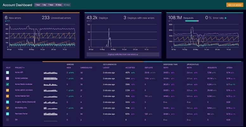This screenshot has width=246, height=127.
Task: Sort table by Apdex column header
Action: pyautogui.click(x=230, y=68)
